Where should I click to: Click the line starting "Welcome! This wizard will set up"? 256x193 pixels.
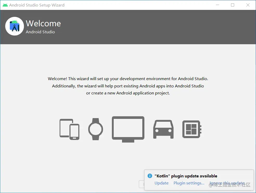coord(128,79)
